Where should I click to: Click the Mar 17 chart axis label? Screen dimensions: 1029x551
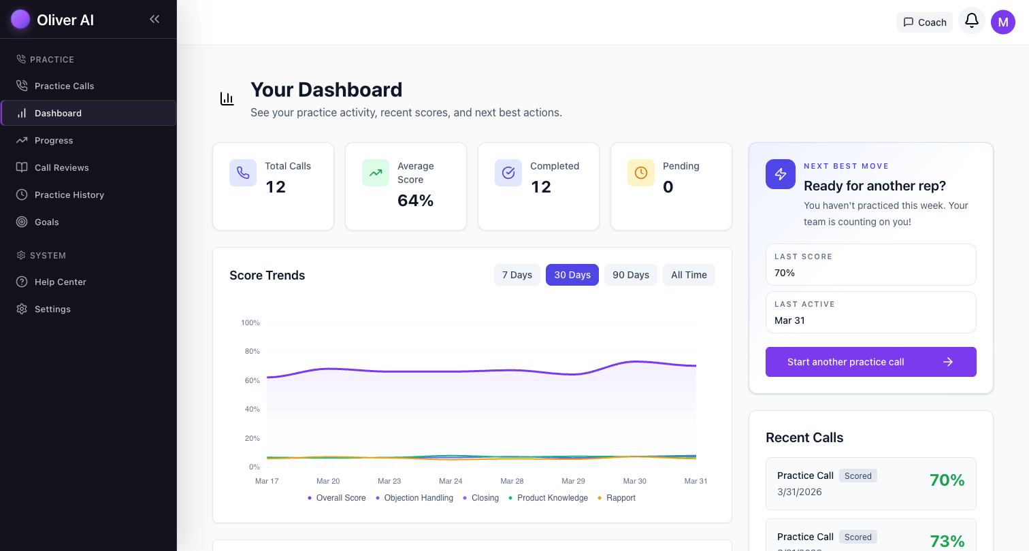(267, 481)
